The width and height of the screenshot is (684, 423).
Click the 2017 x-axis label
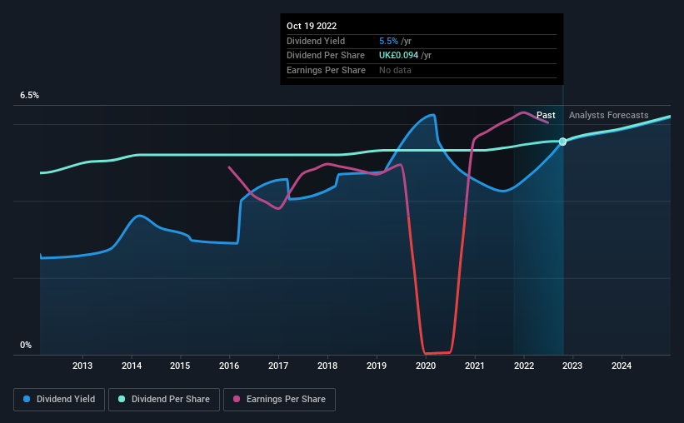pyautogui.click(x=278, y=366)
